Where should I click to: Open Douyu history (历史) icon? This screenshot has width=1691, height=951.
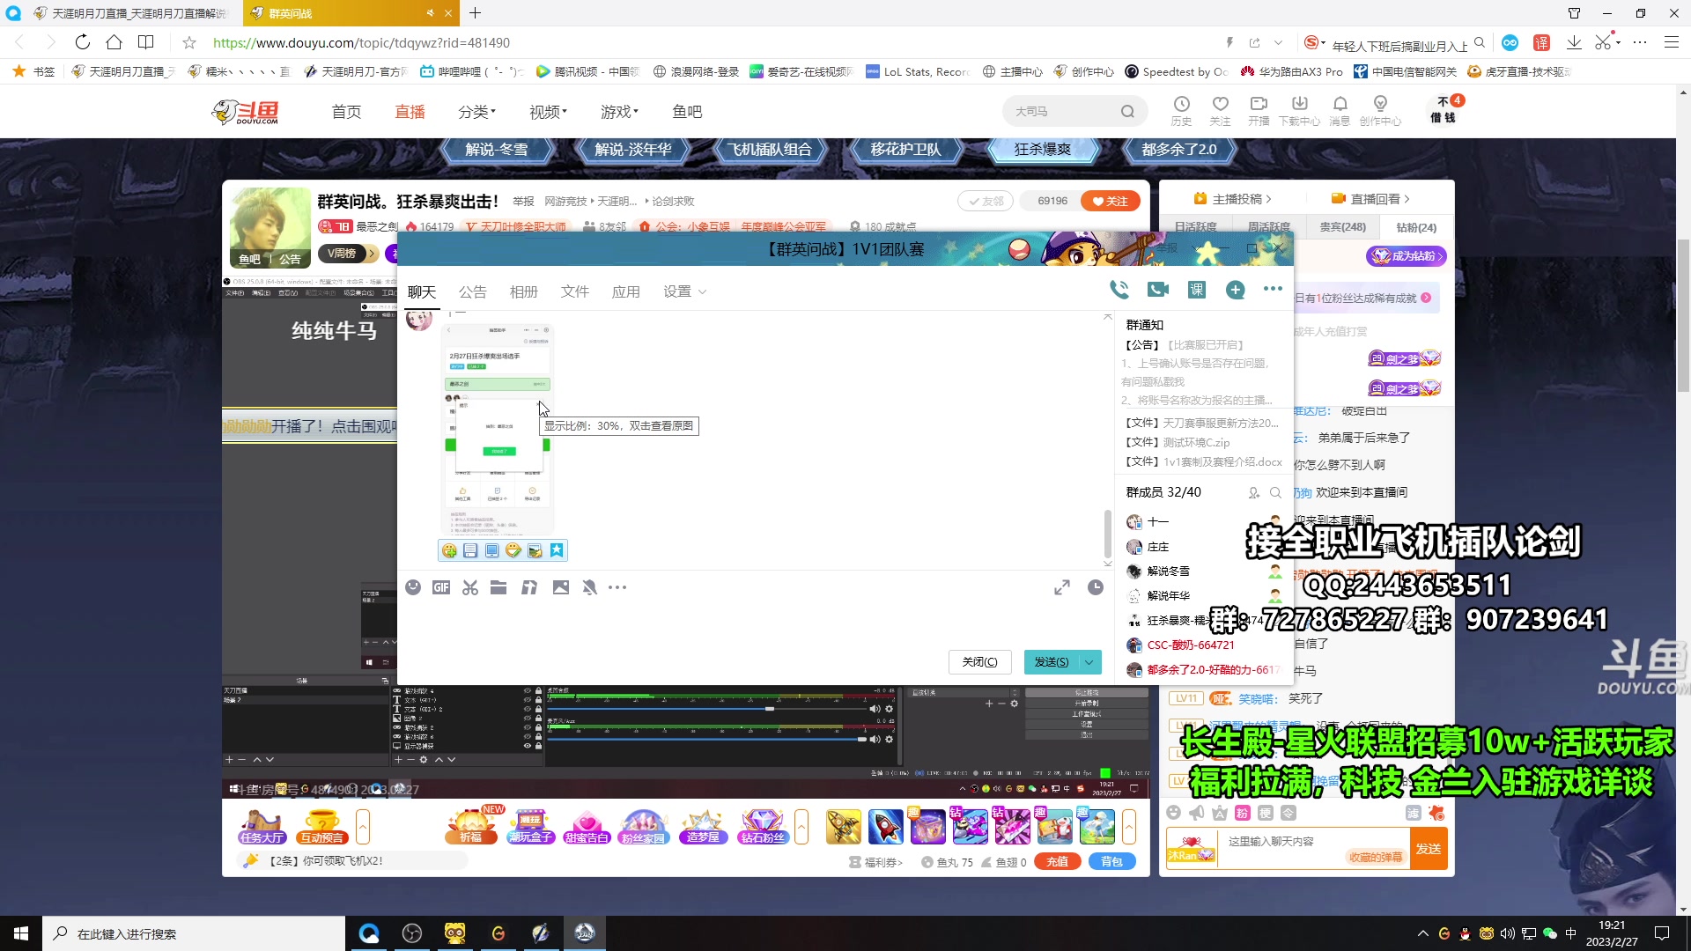click(x=1181, y=110)
